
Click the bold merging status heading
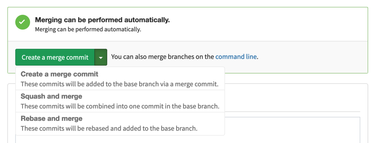tap(102, 20)
